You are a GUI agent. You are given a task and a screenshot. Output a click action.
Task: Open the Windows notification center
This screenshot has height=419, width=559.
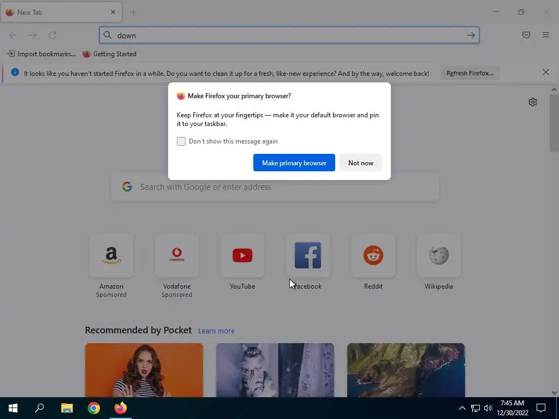(x=541, y=408)
